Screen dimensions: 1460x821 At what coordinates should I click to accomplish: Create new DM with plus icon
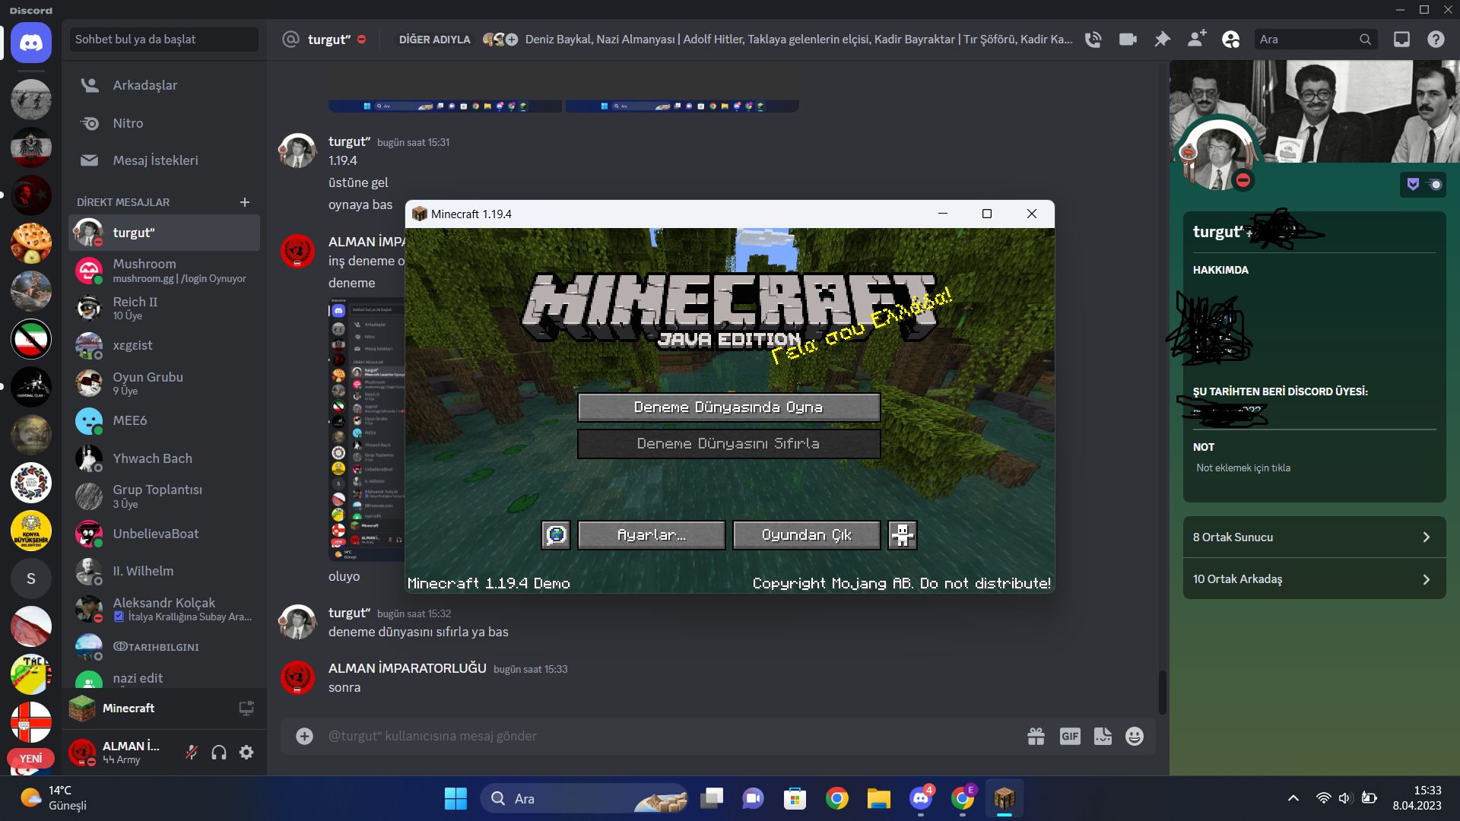[x=245, y=202]
